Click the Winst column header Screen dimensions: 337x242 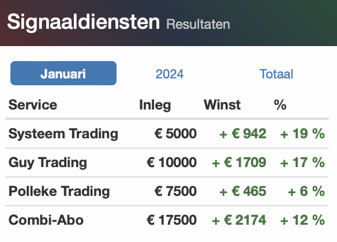[222, 105]
